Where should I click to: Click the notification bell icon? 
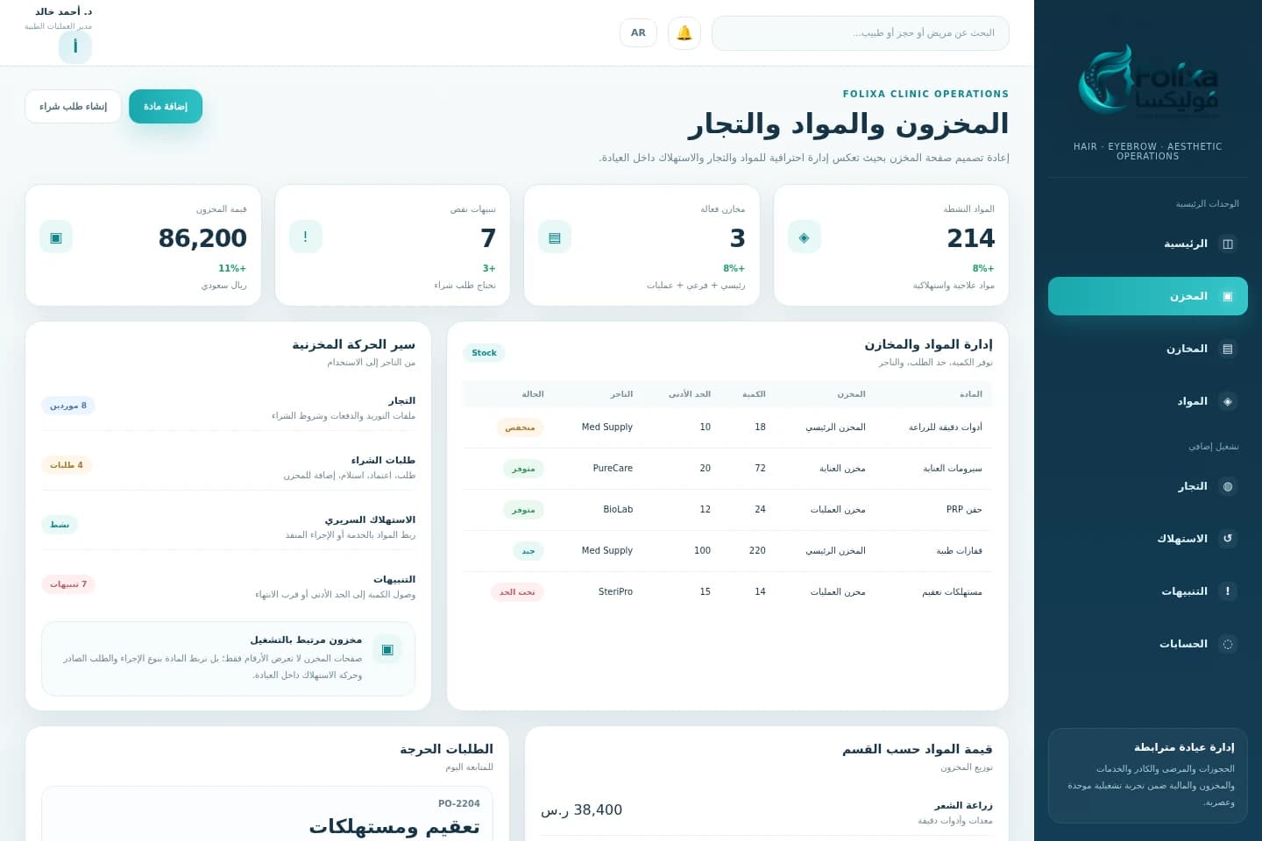click(x=684, y=33)
